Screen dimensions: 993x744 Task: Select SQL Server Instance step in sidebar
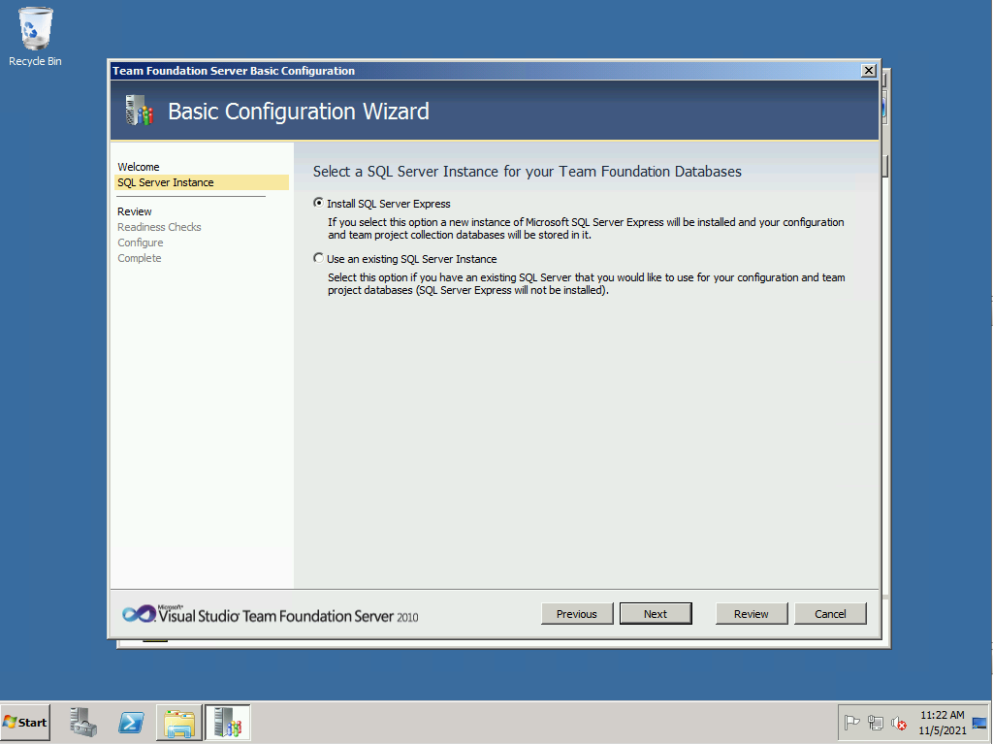click(202, 182)
